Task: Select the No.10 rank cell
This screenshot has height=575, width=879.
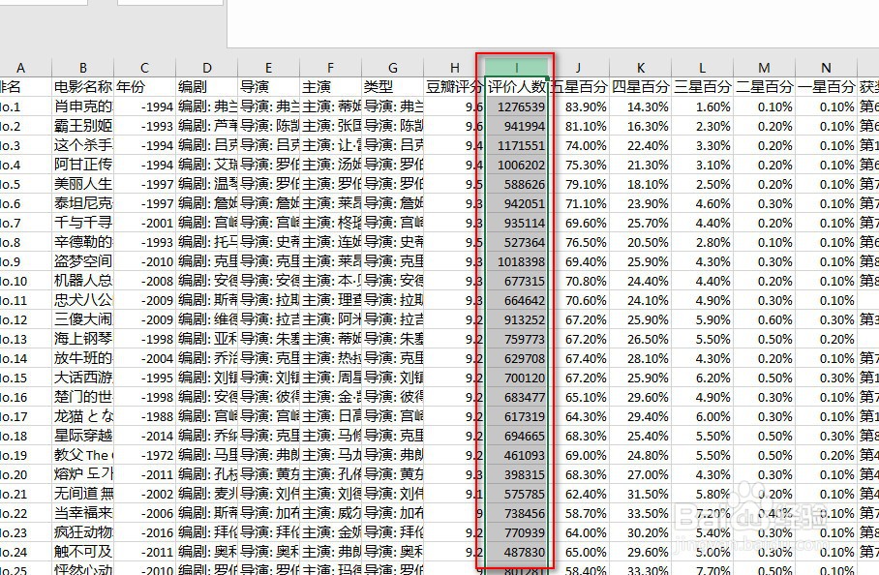Action: click(26, 281)
